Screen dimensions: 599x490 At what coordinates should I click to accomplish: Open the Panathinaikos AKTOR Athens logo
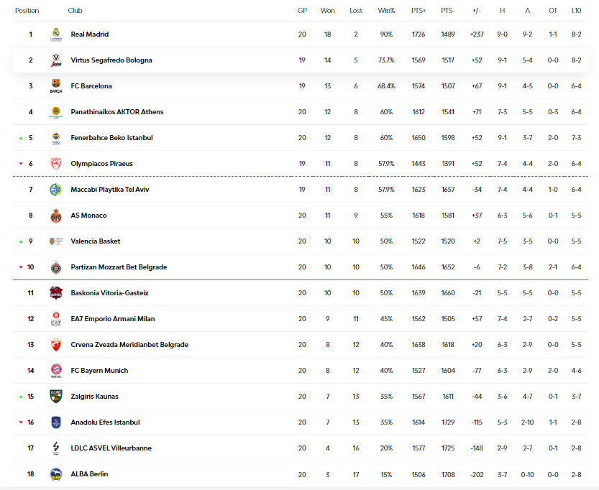click(x=56, y=111)
